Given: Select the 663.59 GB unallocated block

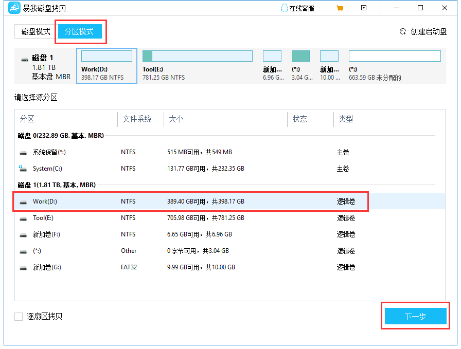Looking at the screenshot, I should (x=395, y=56).
